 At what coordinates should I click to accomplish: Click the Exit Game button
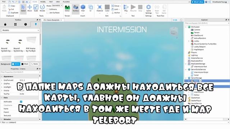pyautogui.click(x=164, y=10)
